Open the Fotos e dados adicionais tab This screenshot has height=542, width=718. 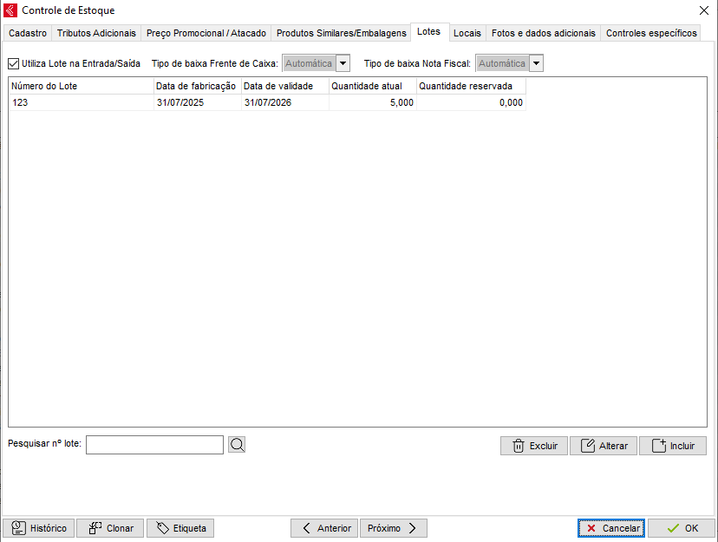tap(543, 33)
